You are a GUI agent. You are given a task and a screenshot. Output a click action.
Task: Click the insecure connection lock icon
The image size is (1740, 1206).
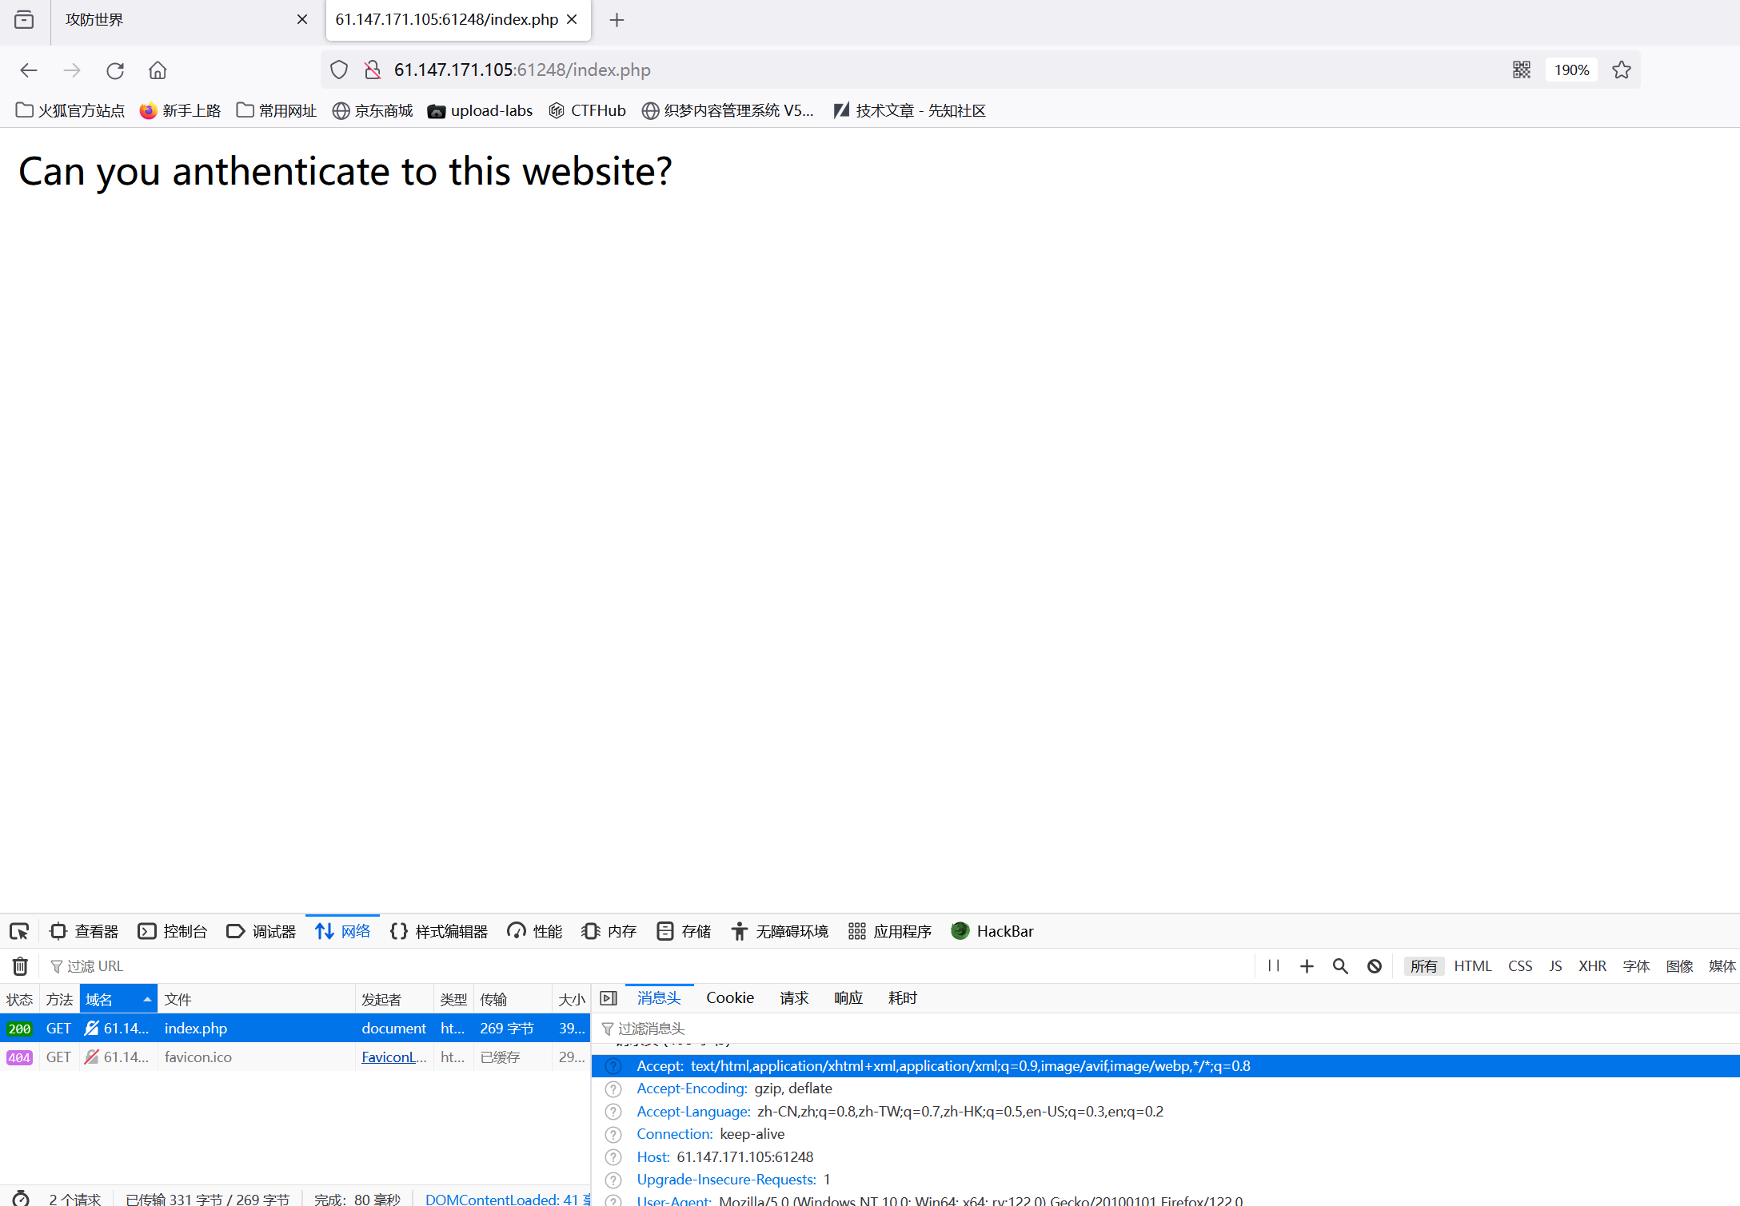(x=373, y=70)
